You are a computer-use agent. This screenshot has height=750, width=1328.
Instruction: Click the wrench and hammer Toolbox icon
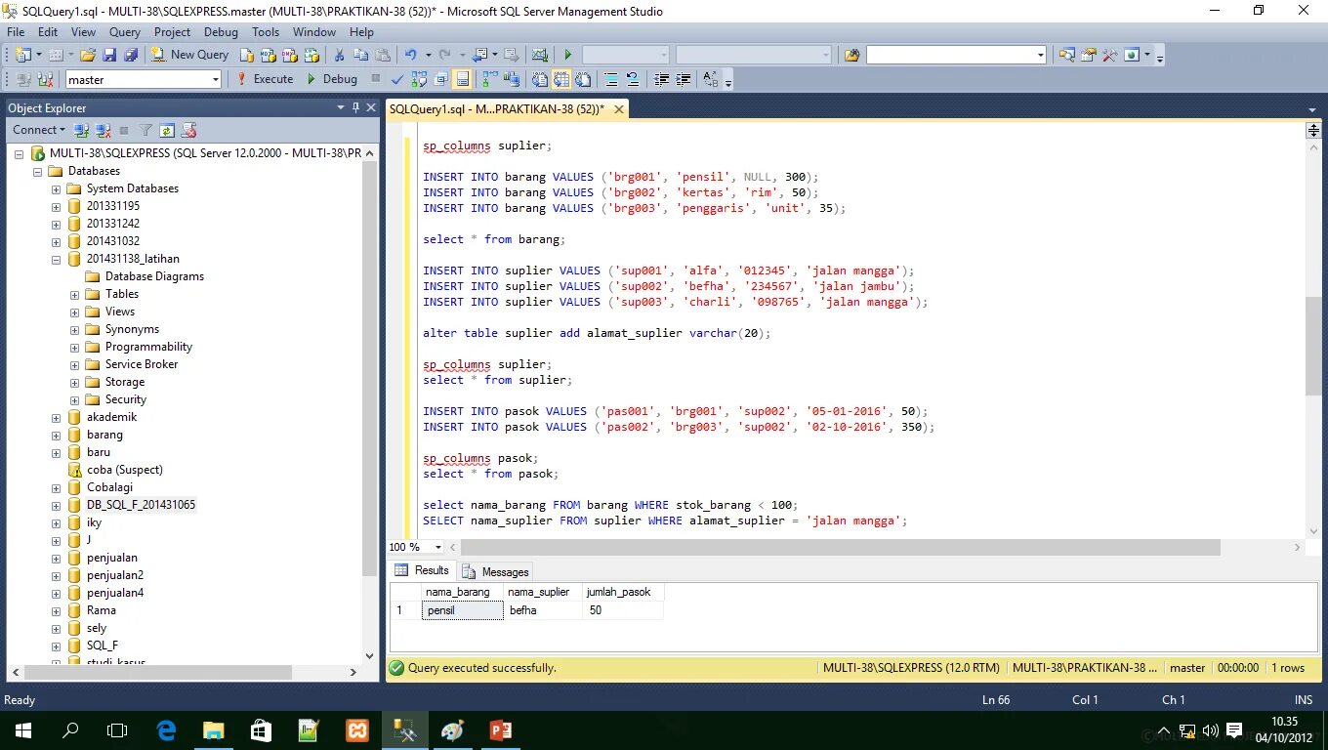point(1109,55)
